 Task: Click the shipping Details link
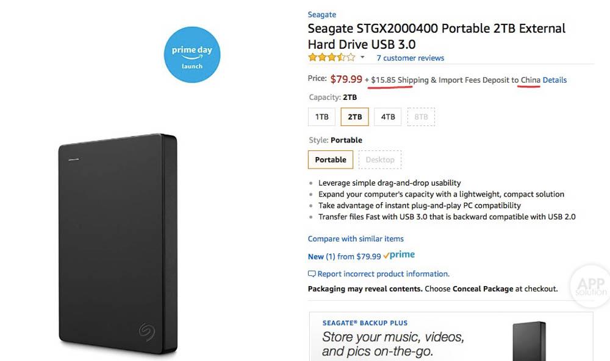[x=554, y=80]
